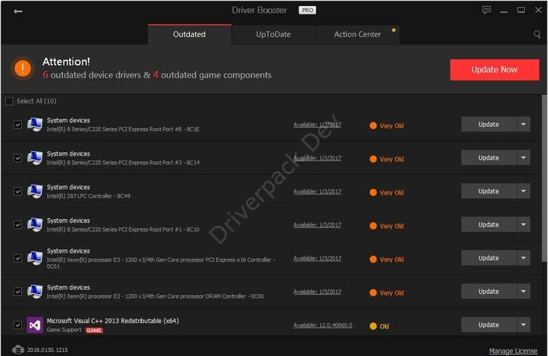Image resolution: width=548 pixels, height=356 pixels.
Task: Click the driver list vertical scrollbar
Action: (x=544, y=178)
